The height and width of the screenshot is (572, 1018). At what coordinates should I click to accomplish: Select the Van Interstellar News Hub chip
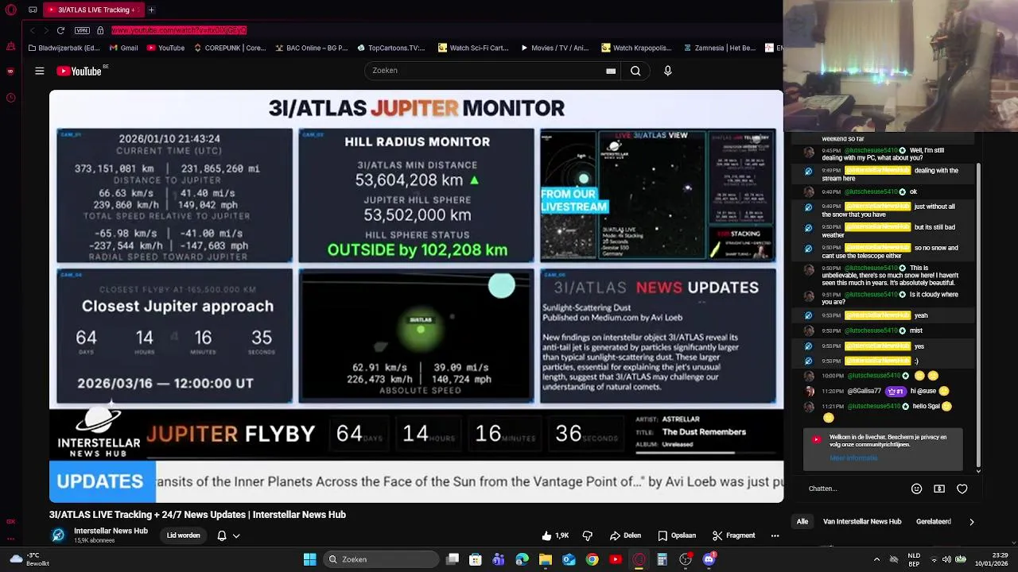coord(862,522)
